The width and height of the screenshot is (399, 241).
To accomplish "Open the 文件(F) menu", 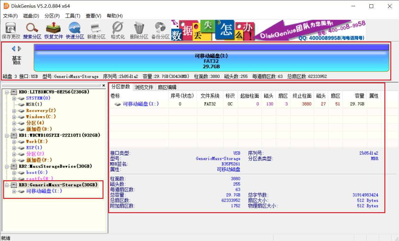I will [10, 16].
